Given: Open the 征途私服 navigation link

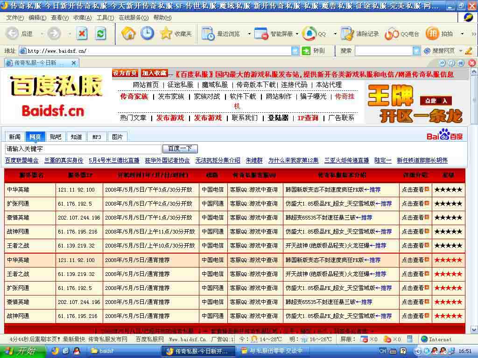Looking at the screenshot, I should coord(180,85).
